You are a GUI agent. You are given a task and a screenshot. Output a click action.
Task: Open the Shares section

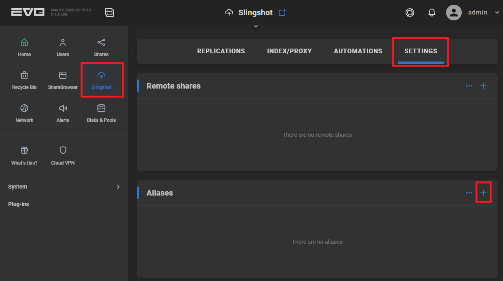101,47
